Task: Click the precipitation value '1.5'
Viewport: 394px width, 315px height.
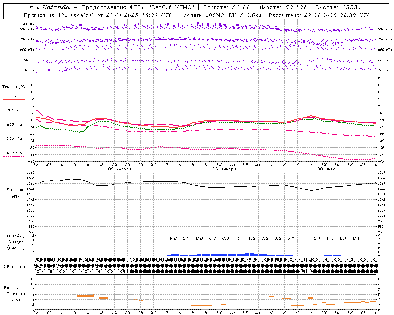Action: click(x=252, y=238)
